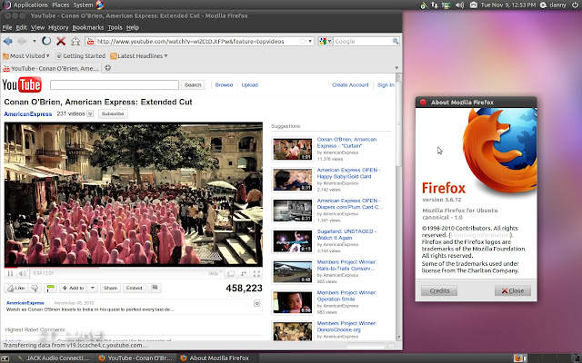This screenshot has width=582, height=363.
Task: Click the green statistics icon under video
Action: (x=50, y=288)
